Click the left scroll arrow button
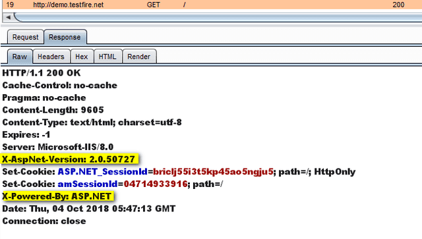 [x=8, y=17]
